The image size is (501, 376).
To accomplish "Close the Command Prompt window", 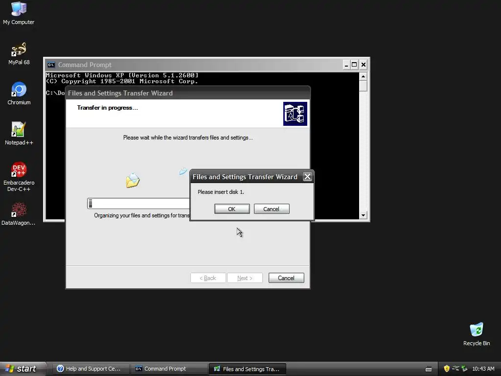I will (364, 65).
